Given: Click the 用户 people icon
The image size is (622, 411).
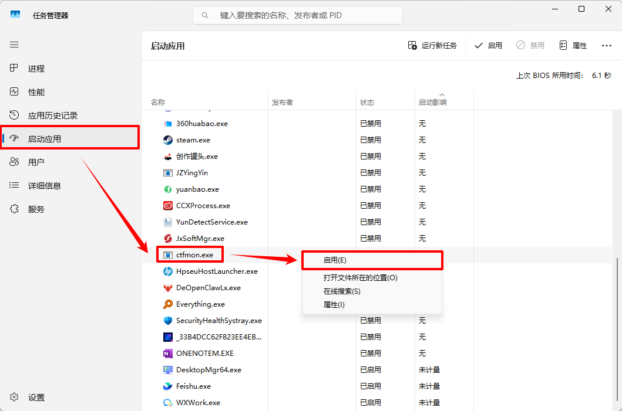Looking at the screenshot, I should tap(14, 162).
